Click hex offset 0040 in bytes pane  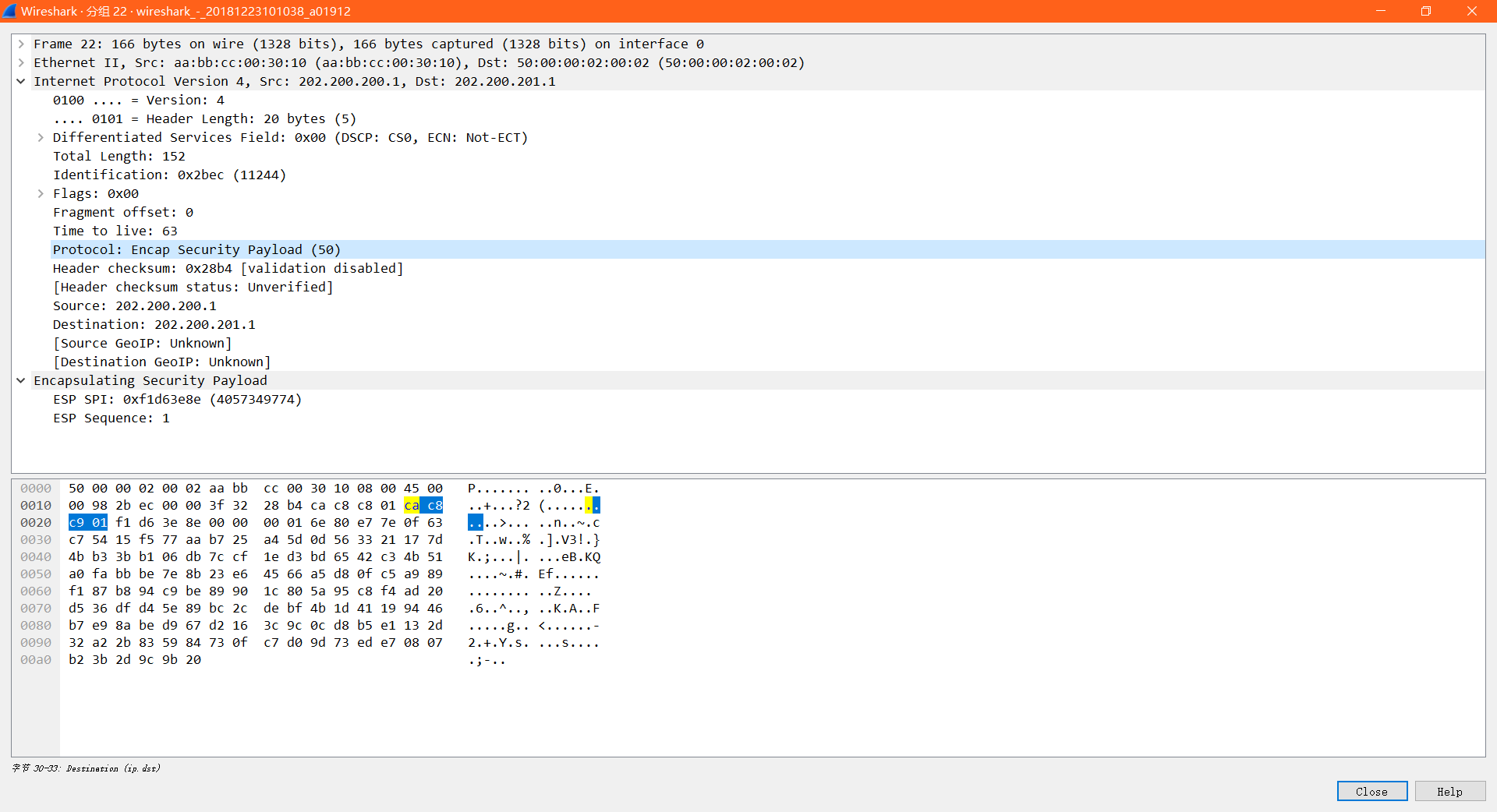pos(36,557)
